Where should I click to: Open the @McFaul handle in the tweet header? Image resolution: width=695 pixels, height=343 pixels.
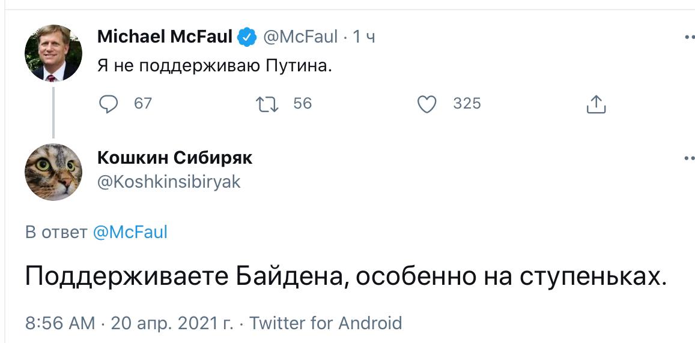coord(300,37)
